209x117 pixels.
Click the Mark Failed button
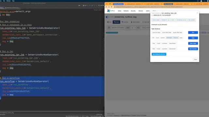point(193,43)
